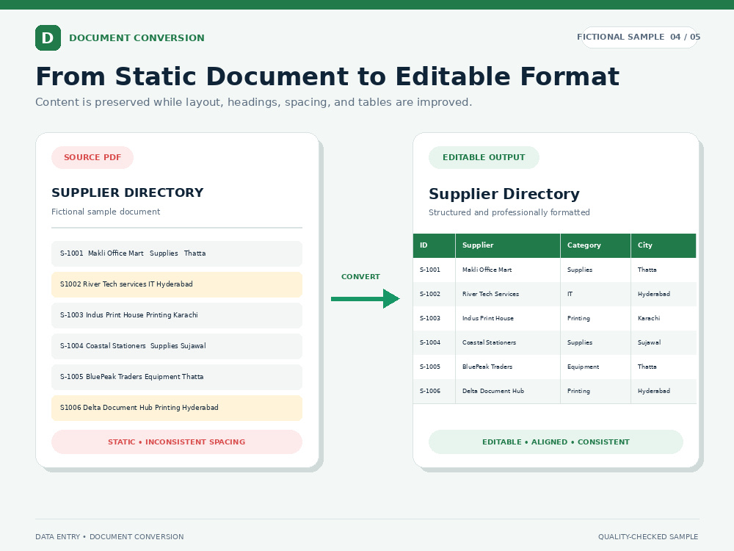The height and width of the screenshot is (551, 734).
Task: Click table cell S-1006 in ID column
Action: click(x=434, y=392)
